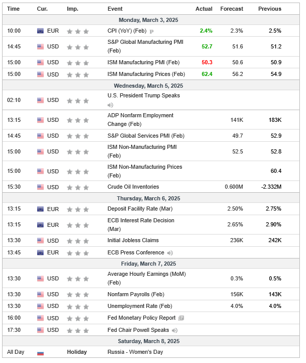Open ISM Manufacturing Prices (Feb) event
Screen dimensions: 306x363
click(x=146, y=74)
